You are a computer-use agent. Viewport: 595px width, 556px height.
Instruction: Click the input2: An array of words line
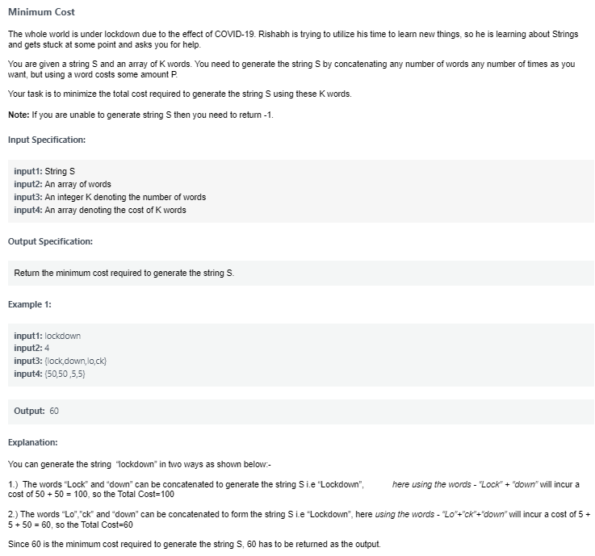(63, 184)
